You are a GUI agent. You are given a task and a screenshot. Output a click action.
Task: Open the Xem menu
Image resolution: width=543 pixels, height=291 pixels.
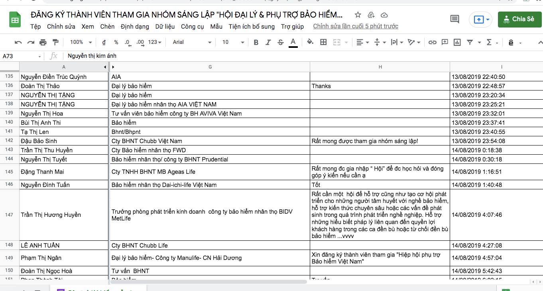tap(88, 26)
